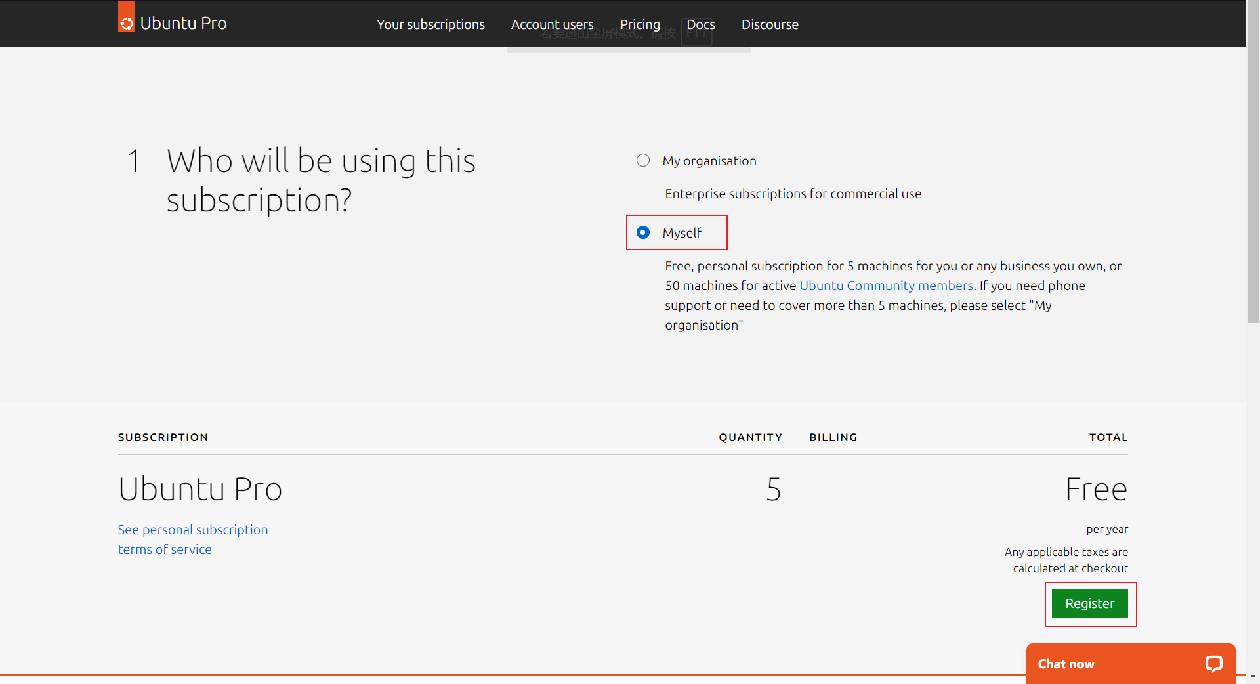Select the Myself radio button

643,233
